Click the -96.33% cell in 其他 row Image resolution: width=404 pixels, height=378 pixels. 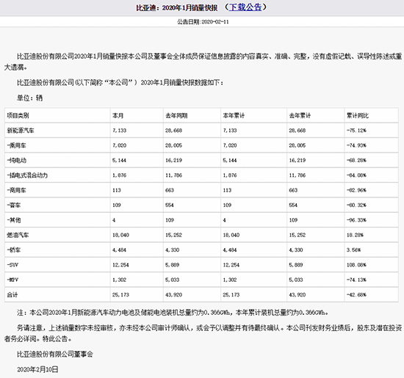click(356, 220)
